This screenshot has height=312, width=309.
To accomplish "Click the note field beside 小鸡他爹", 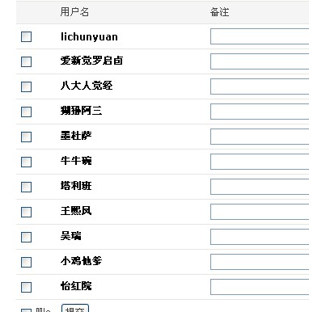I will coord(260,262).
